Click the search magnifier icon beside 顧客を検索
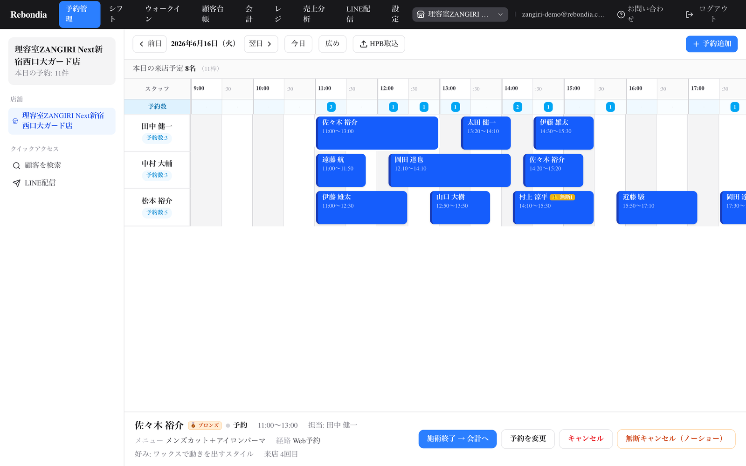Image resolution: width=746 pixels, height=466 pixels. pyautogui.click(x=16, y=165)
